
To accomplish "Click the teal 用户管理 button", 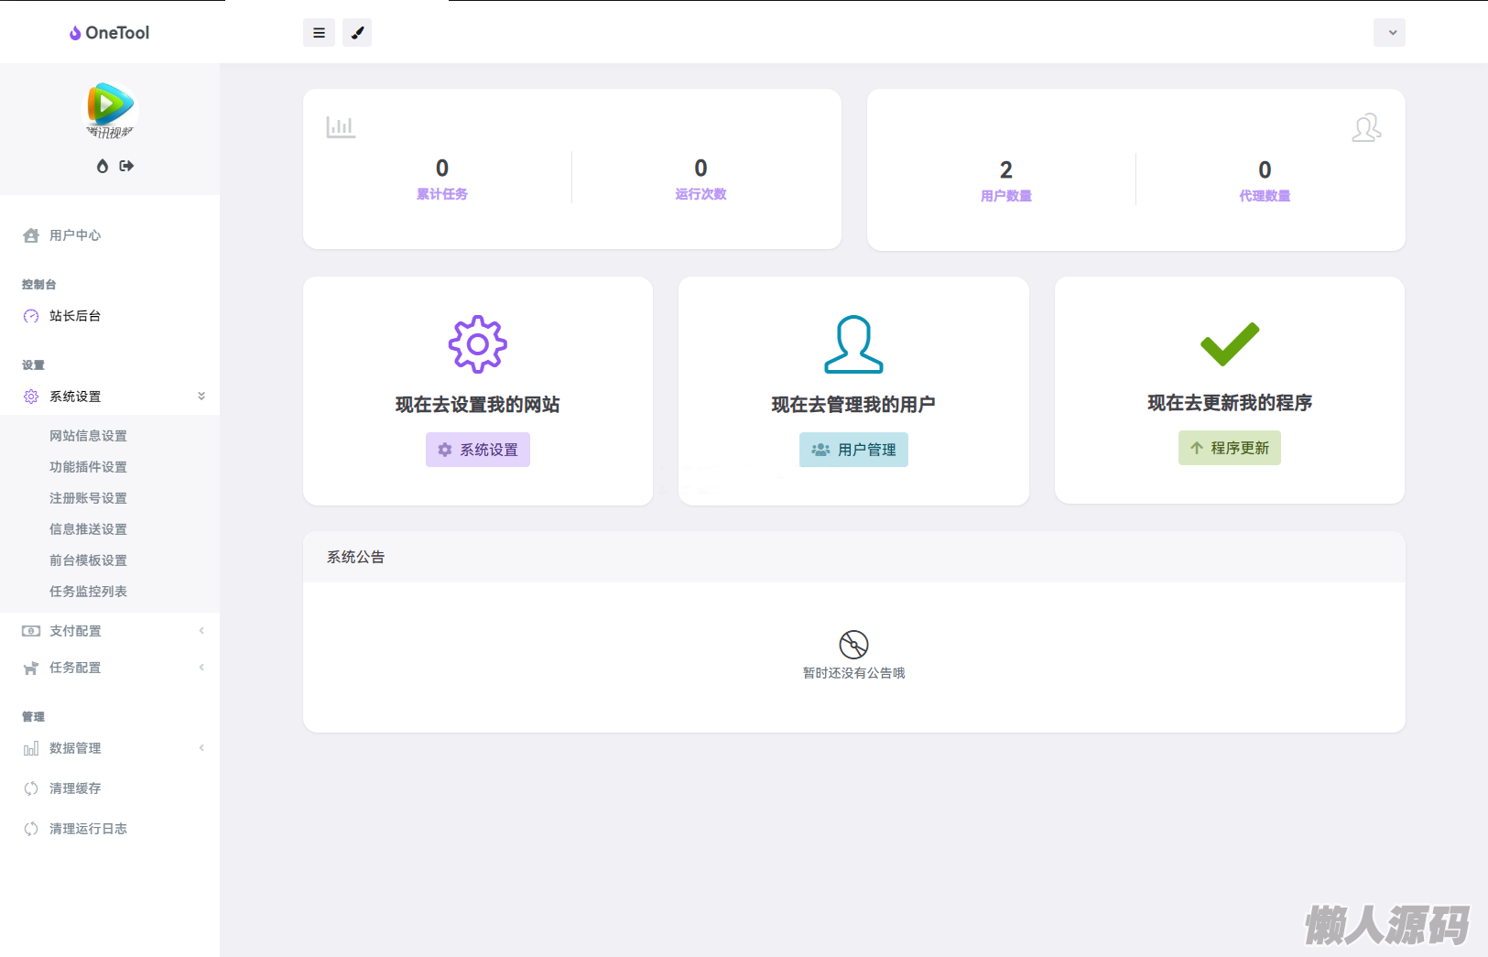I will click(x=853, y=450).
